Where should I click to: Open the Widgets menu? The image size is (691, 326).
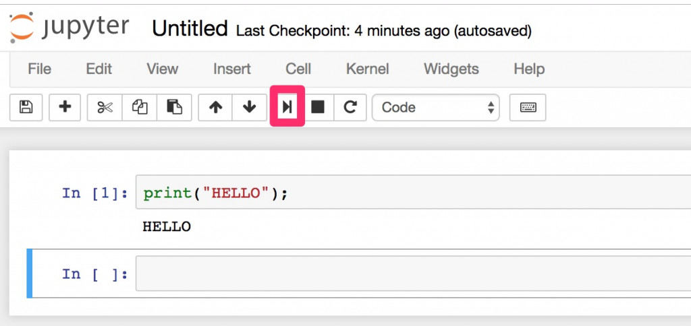pyautogui.click(x=451, y=69)
